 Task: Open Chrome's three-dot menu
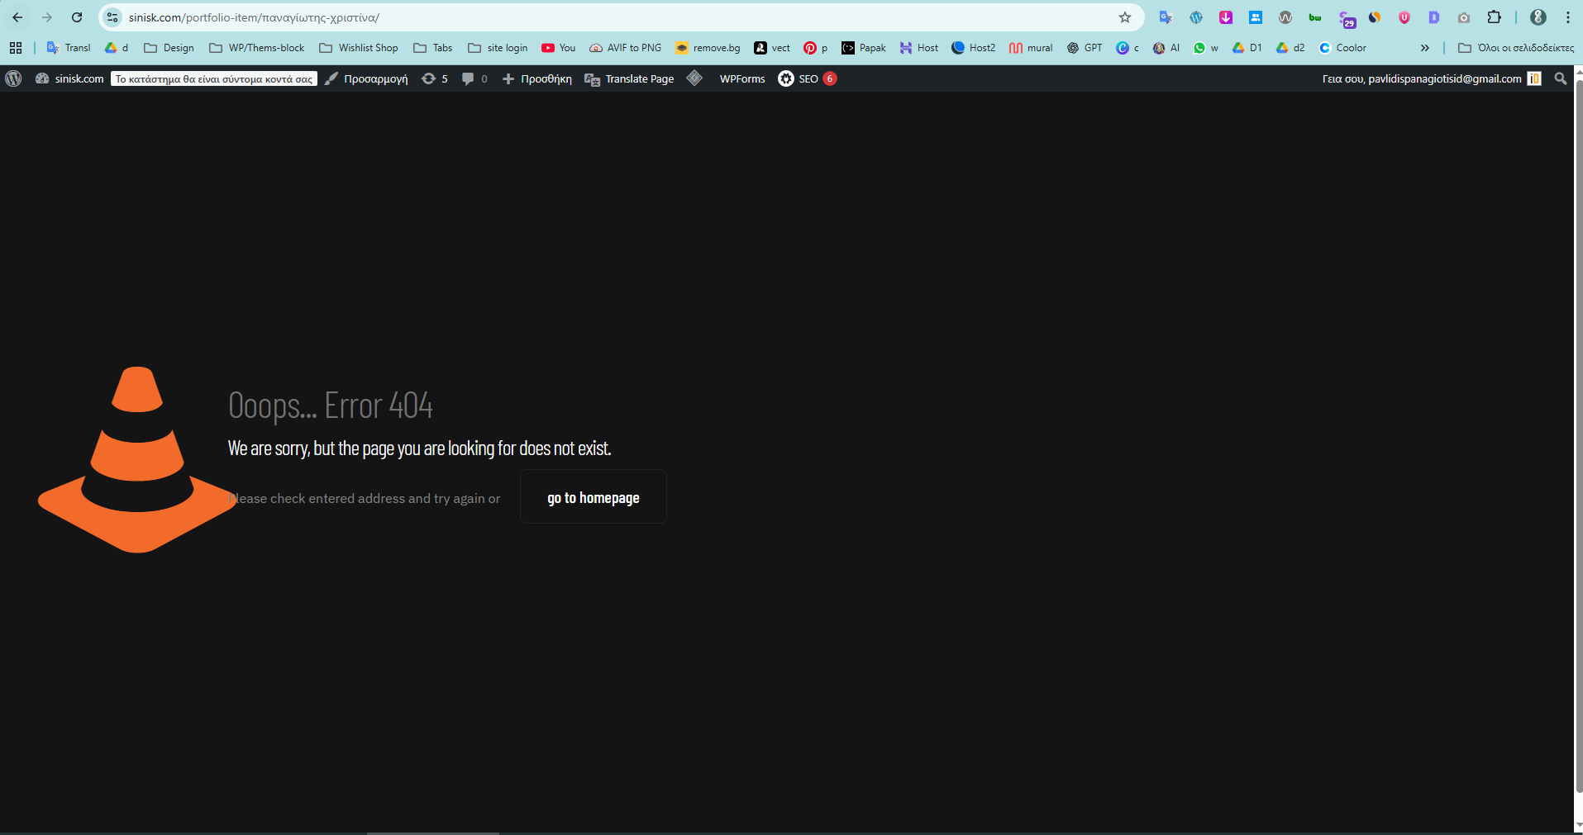click(x=1567, y=17)
